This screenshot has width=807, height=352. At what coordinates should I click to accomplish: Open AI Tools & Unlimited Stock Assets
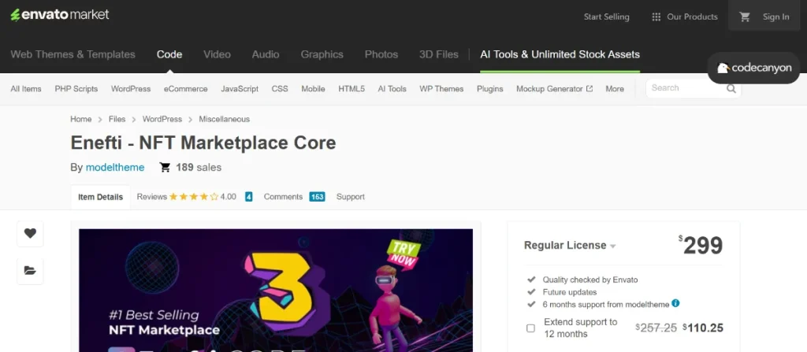point(560,54)
